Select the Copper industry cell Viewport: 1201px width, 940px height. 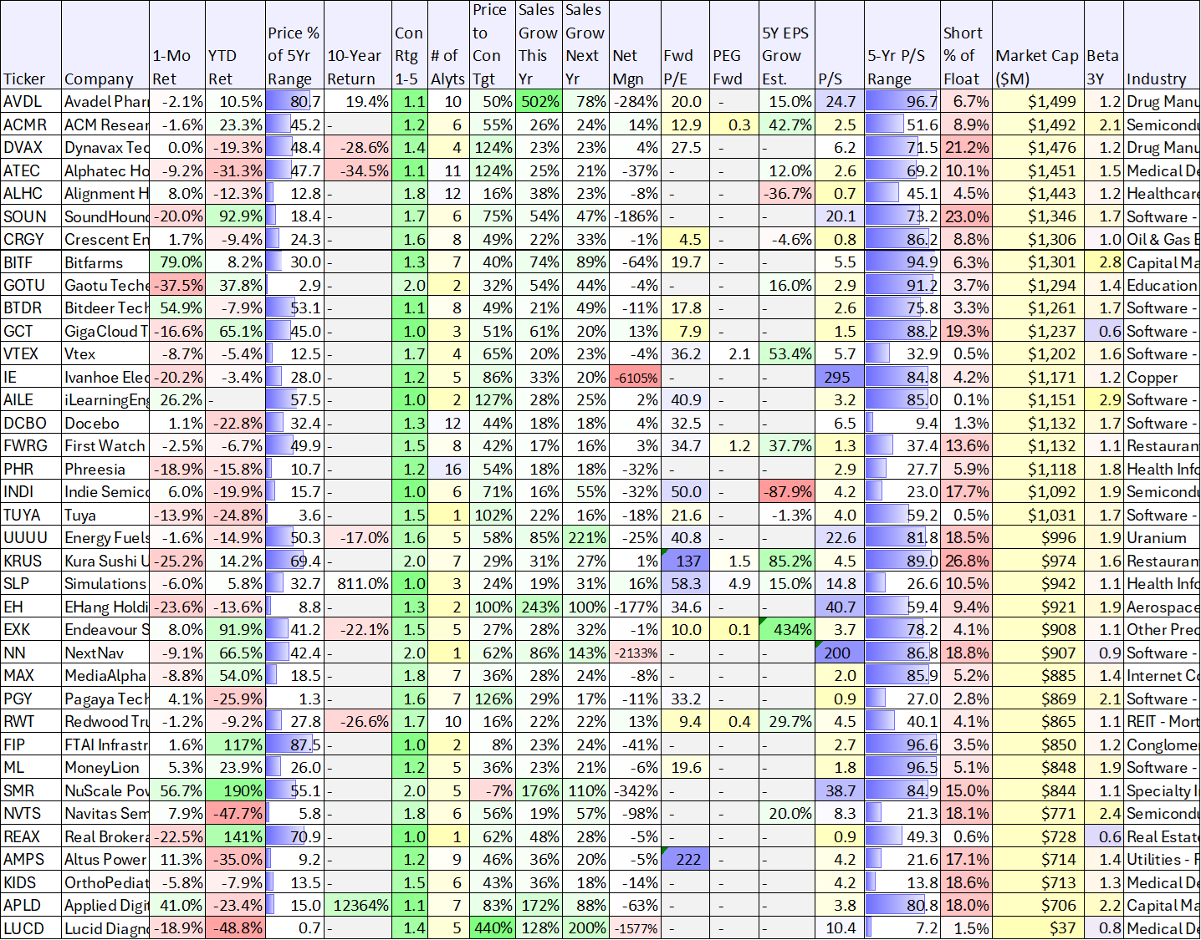pyautogui.click(x=1163, y=378)
